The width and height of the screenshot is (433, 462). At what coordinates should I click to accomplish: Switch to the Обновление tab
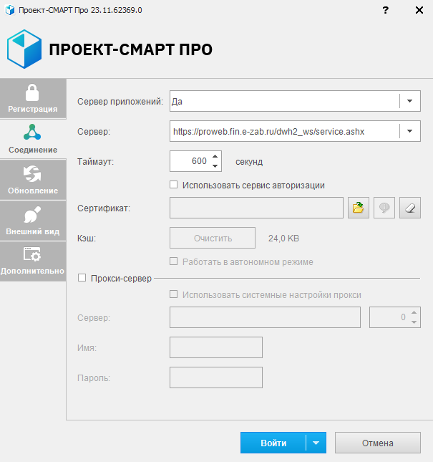click(x=33, y=179)
